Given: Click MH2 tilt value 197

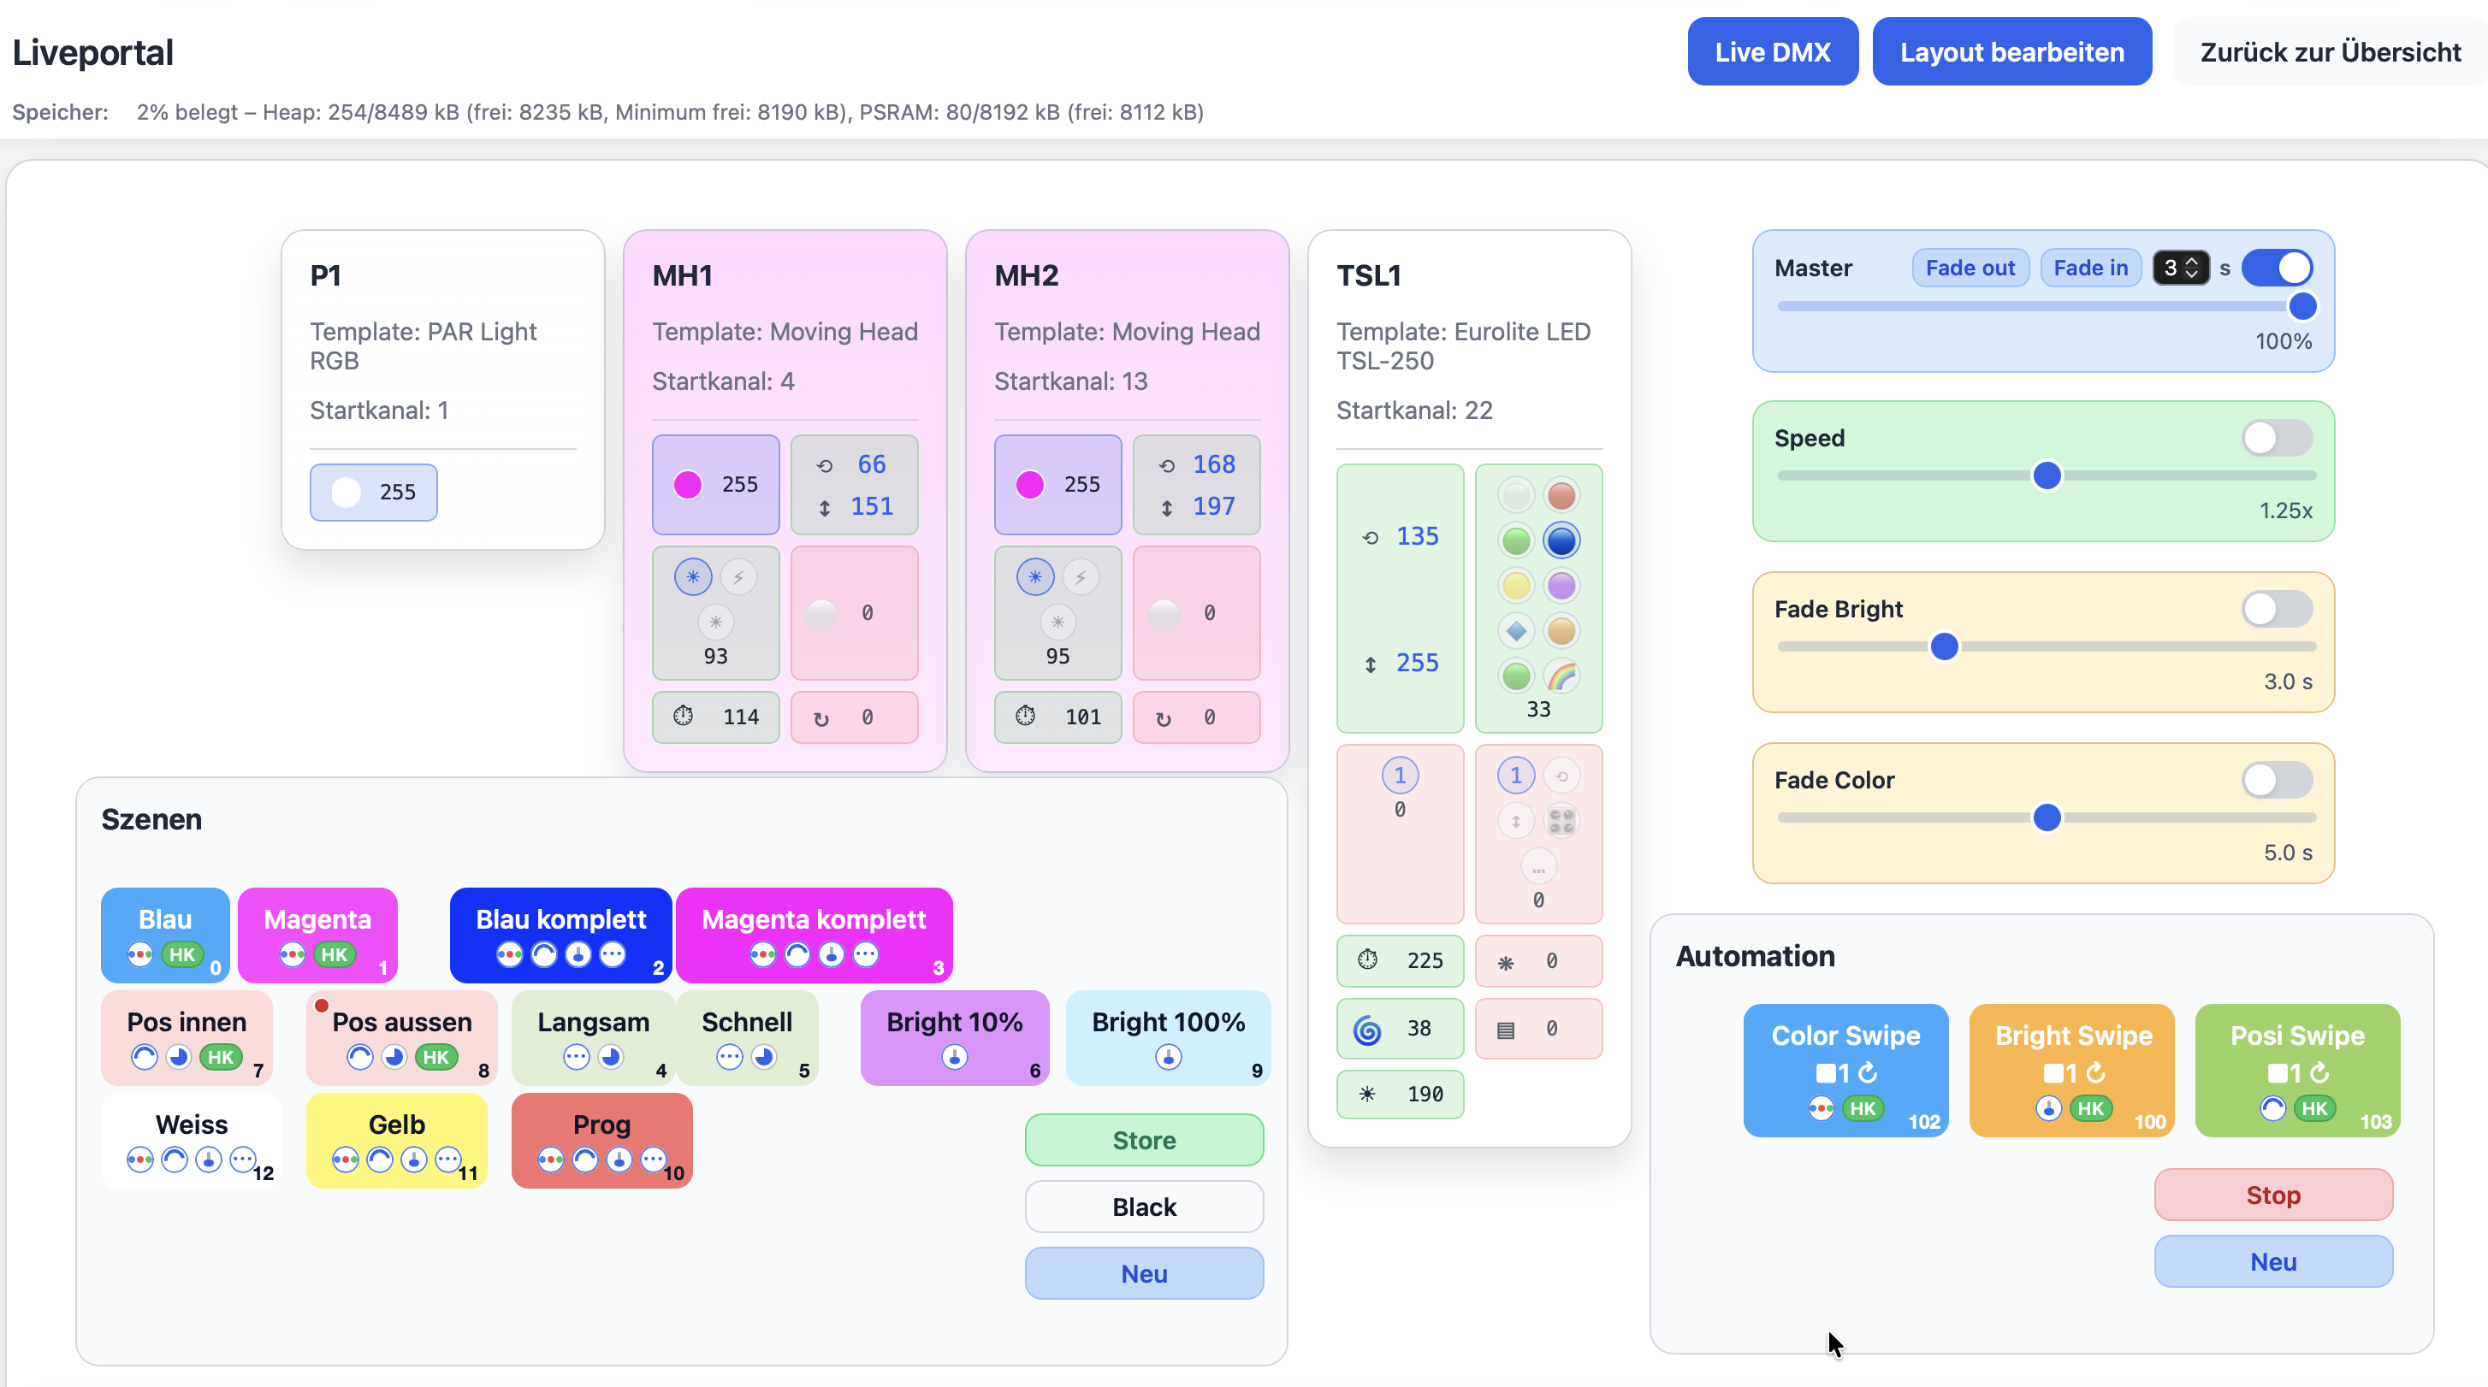Looking at the screenshot, I should [1213, 505].
